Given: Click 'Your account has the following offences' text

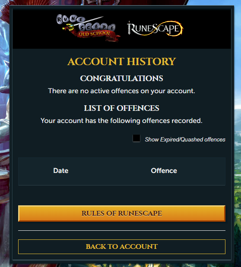Looking at the screenshot, I should coord(121,121).
